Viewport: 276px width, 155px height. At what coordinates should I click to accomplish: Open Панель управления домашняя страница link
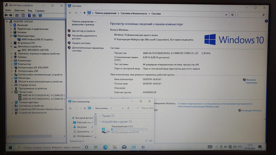click(x=84, y=23)
